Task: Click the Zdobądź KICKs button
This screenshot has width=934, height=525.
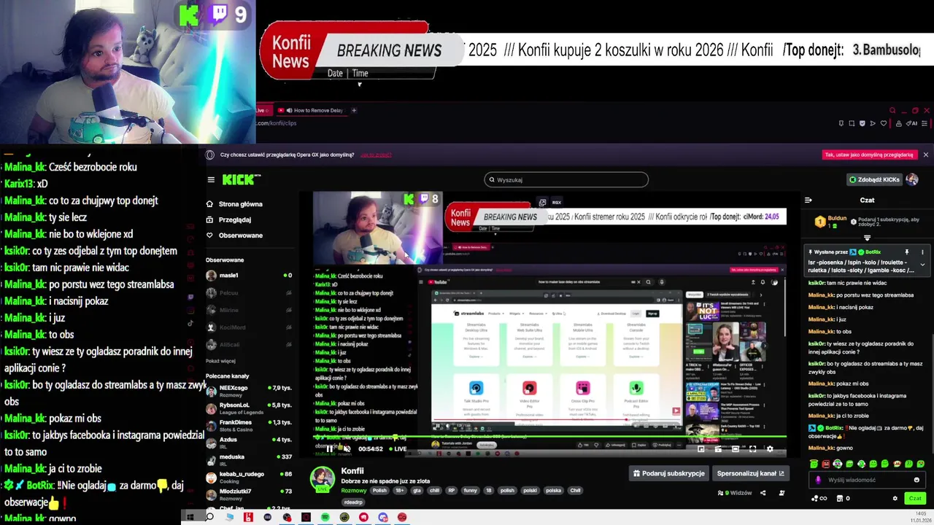Action: point(875,179)
